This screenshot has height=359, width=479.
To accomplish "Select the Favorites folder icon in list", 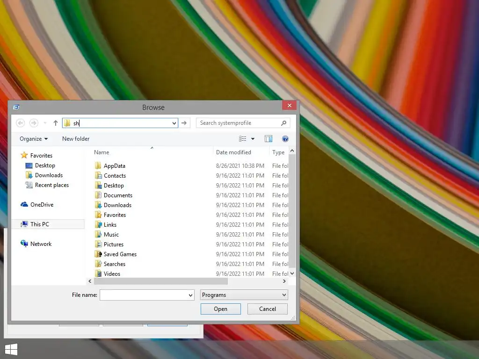I will coord(98,215).
